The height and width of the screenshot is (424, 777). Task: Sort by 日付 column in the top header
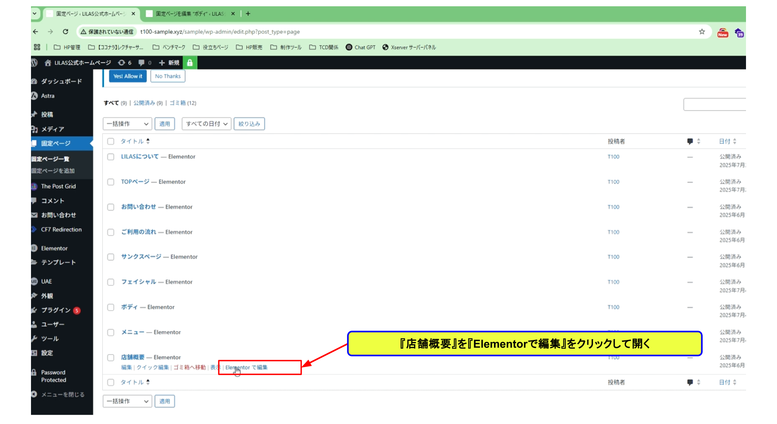pos(728,141)
